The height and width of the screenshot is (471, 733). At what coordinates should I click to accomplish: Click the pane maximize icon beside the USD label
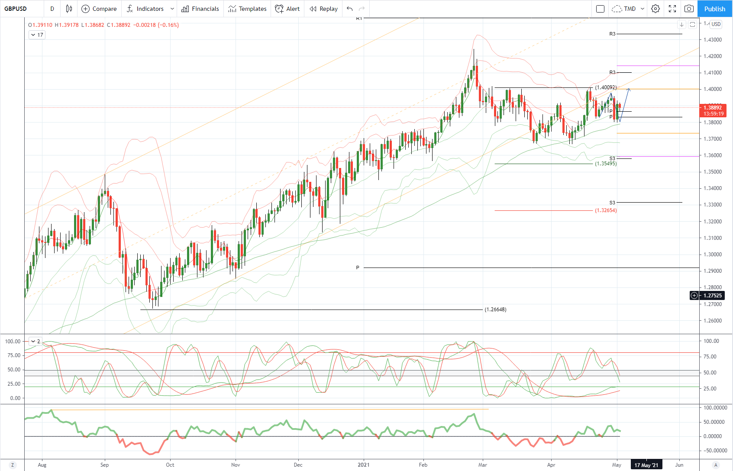(692, 25)
